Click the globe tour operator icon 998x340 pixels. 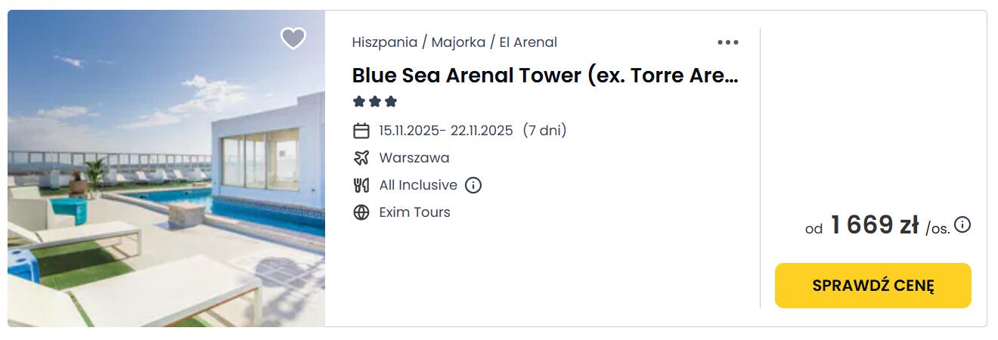(x=361, y=212)
